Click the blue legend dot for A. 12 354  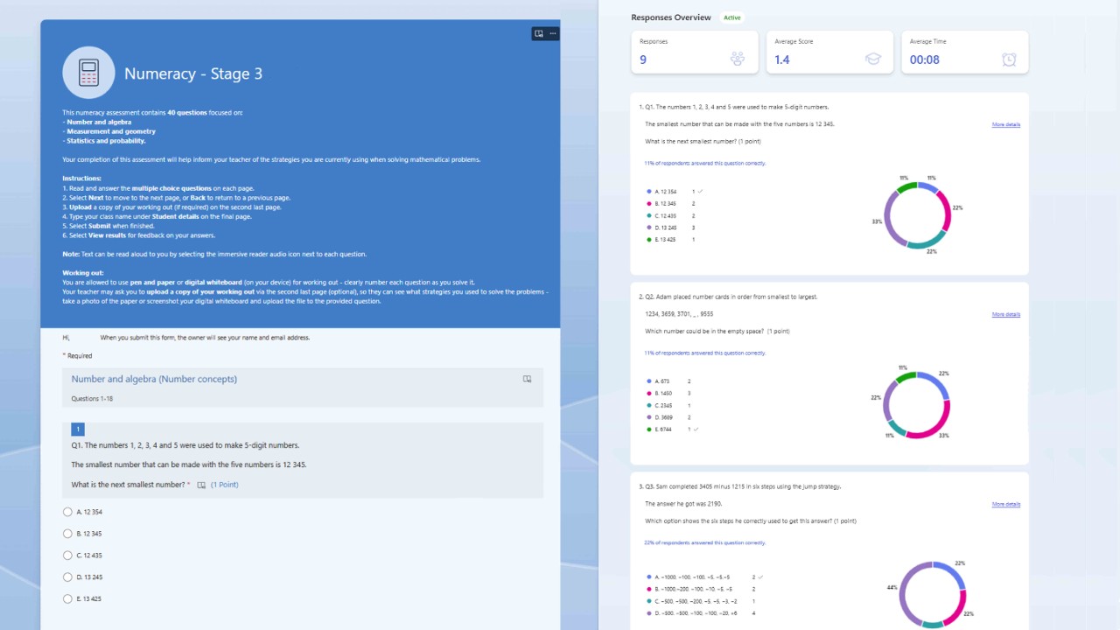[x=649, y=192]
